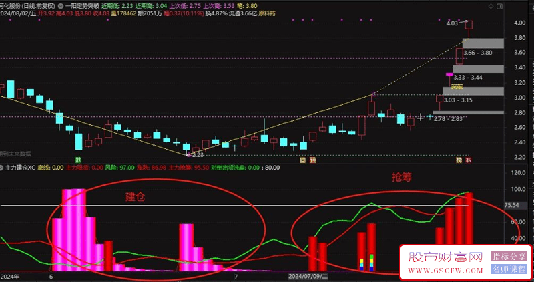Click the 120.0 indicator axis label
This screenshot has height=282, width=534.
[519, 172]
